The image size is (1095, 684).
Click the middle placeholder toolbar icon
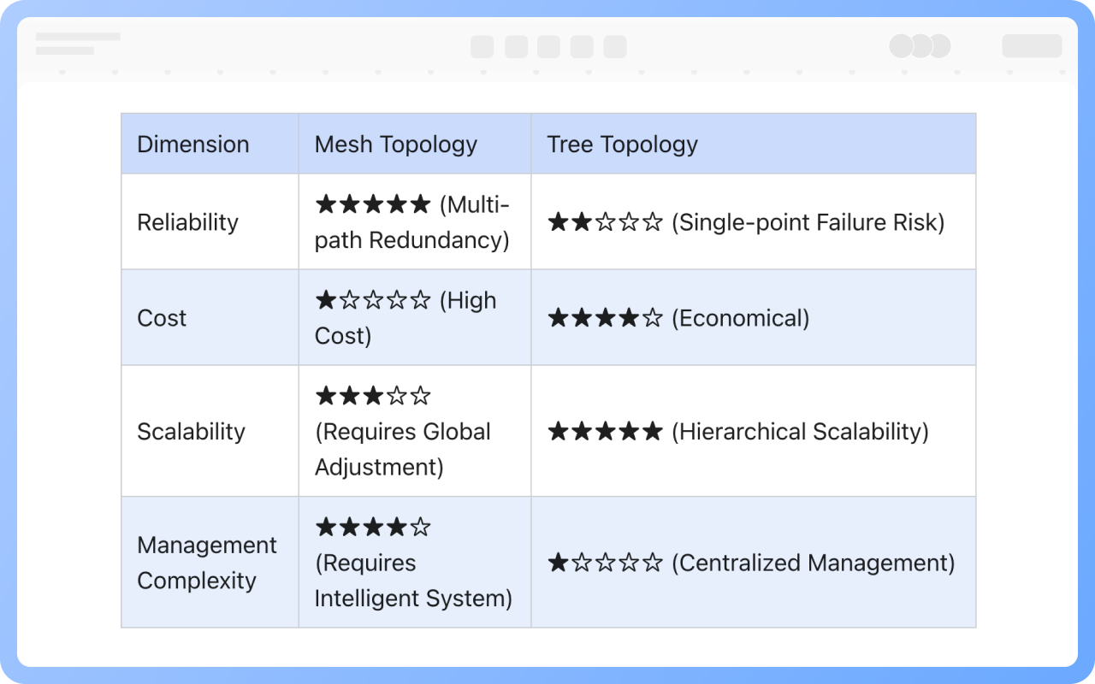coord(548,46)
